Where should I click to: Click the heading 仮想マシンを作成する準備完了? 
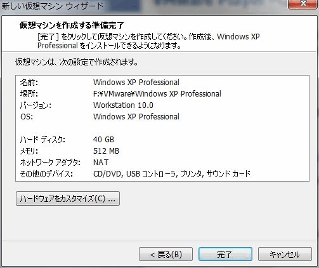pos(72,25)
